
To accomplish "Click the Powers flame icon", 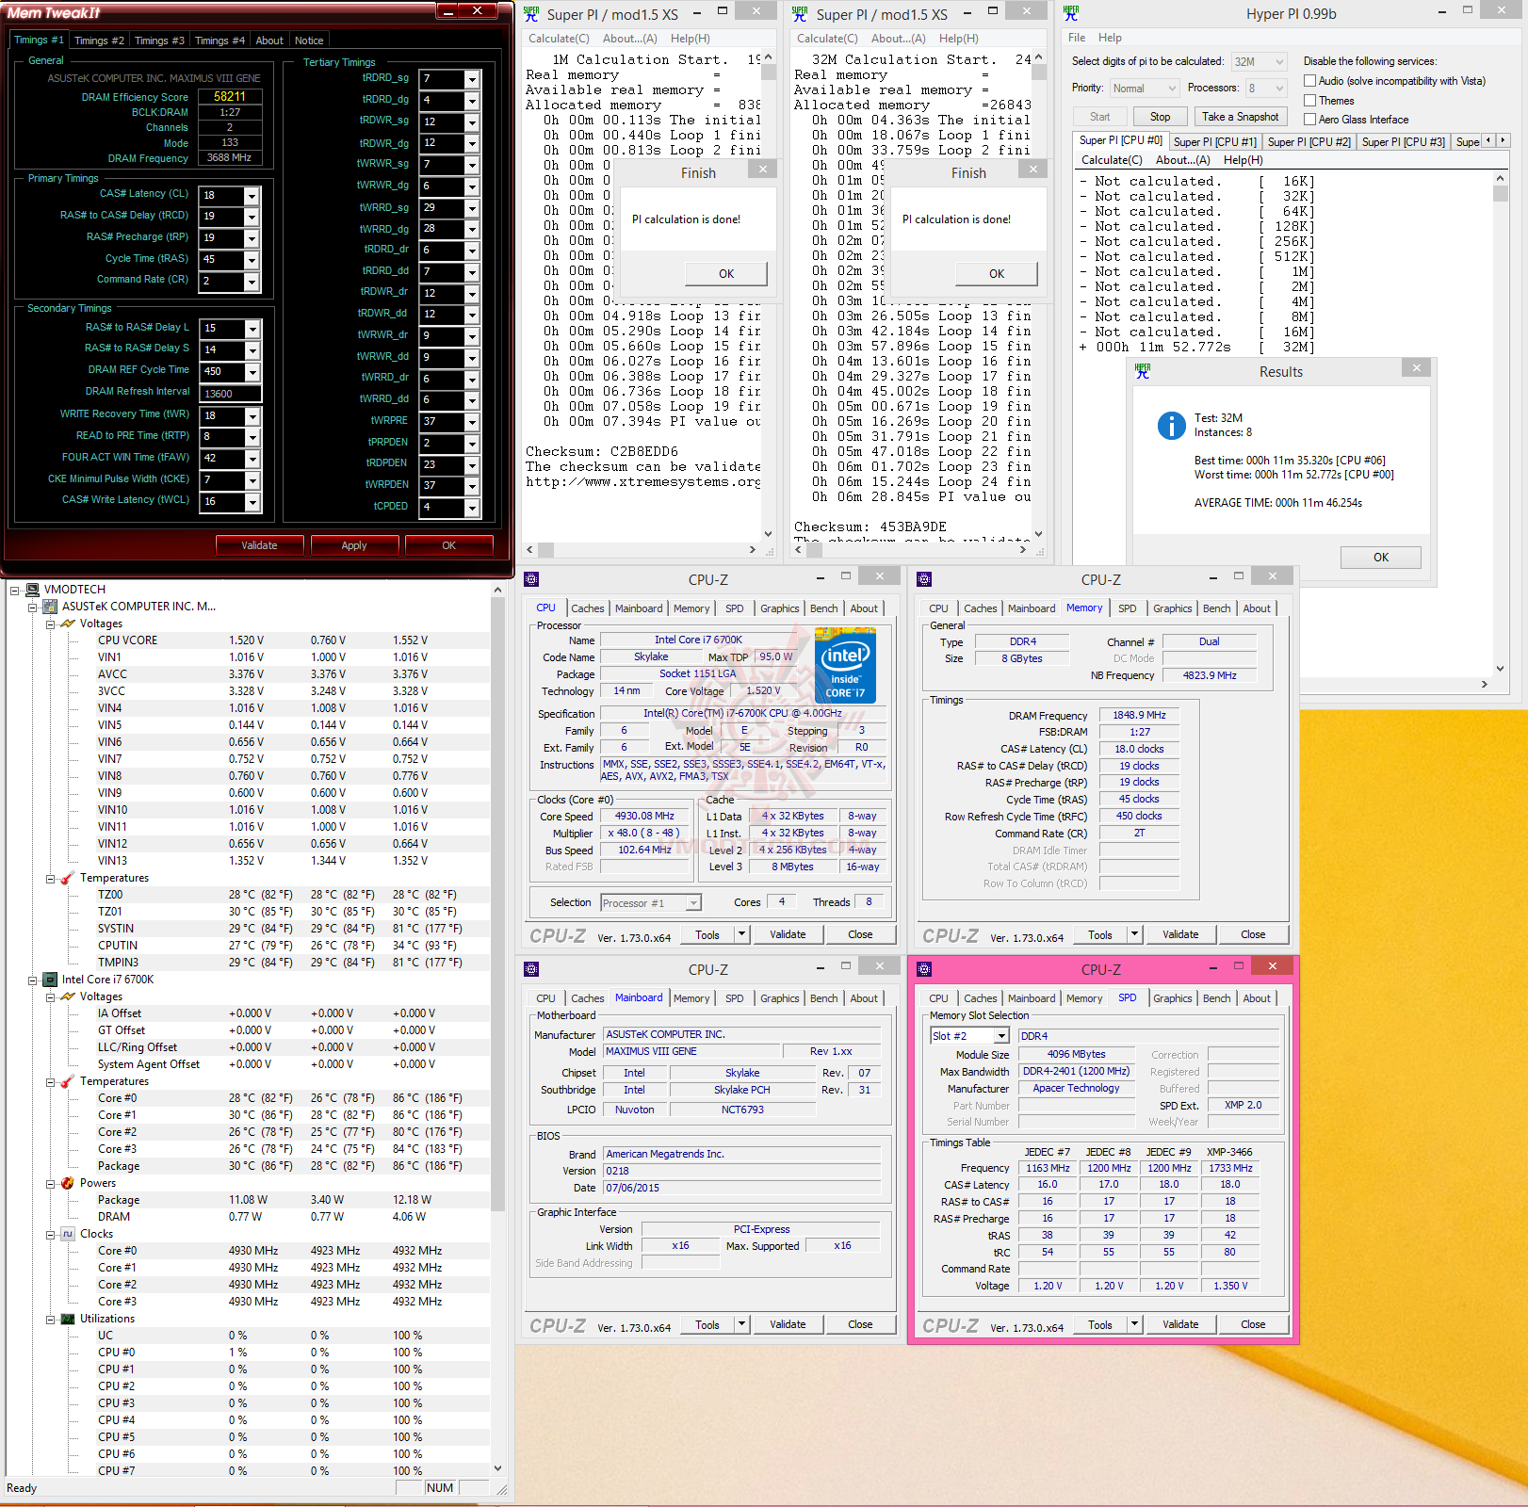I will point(68,1183).
